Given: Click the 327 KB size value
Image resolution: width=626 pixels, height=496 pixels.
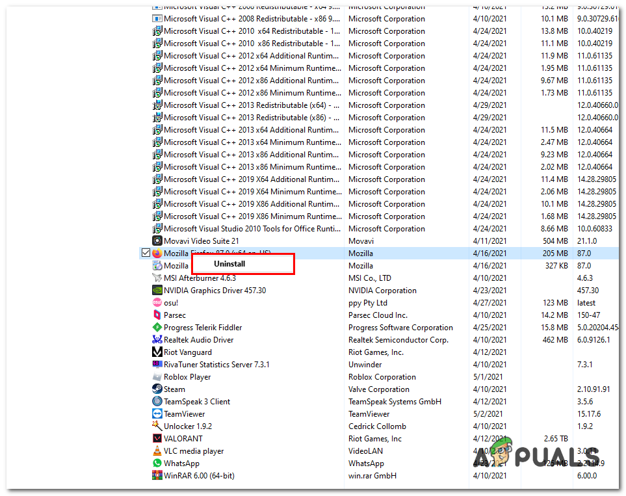Looking at the screenshot, I should [556, 266].
